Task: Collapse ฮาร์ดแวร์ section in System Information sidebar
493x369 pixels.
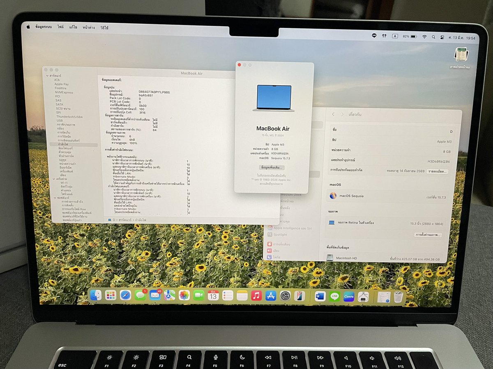Action: (x=47, y=76)
